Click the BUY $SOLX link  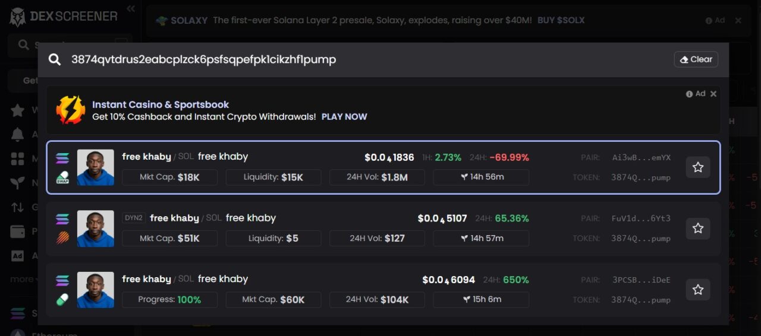pyautogui.click(x=561, y=20)
